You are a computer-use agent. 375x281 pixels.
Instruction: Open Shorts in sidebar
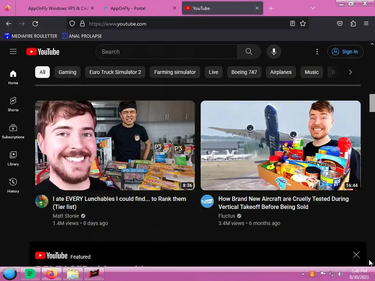point(13,104)
